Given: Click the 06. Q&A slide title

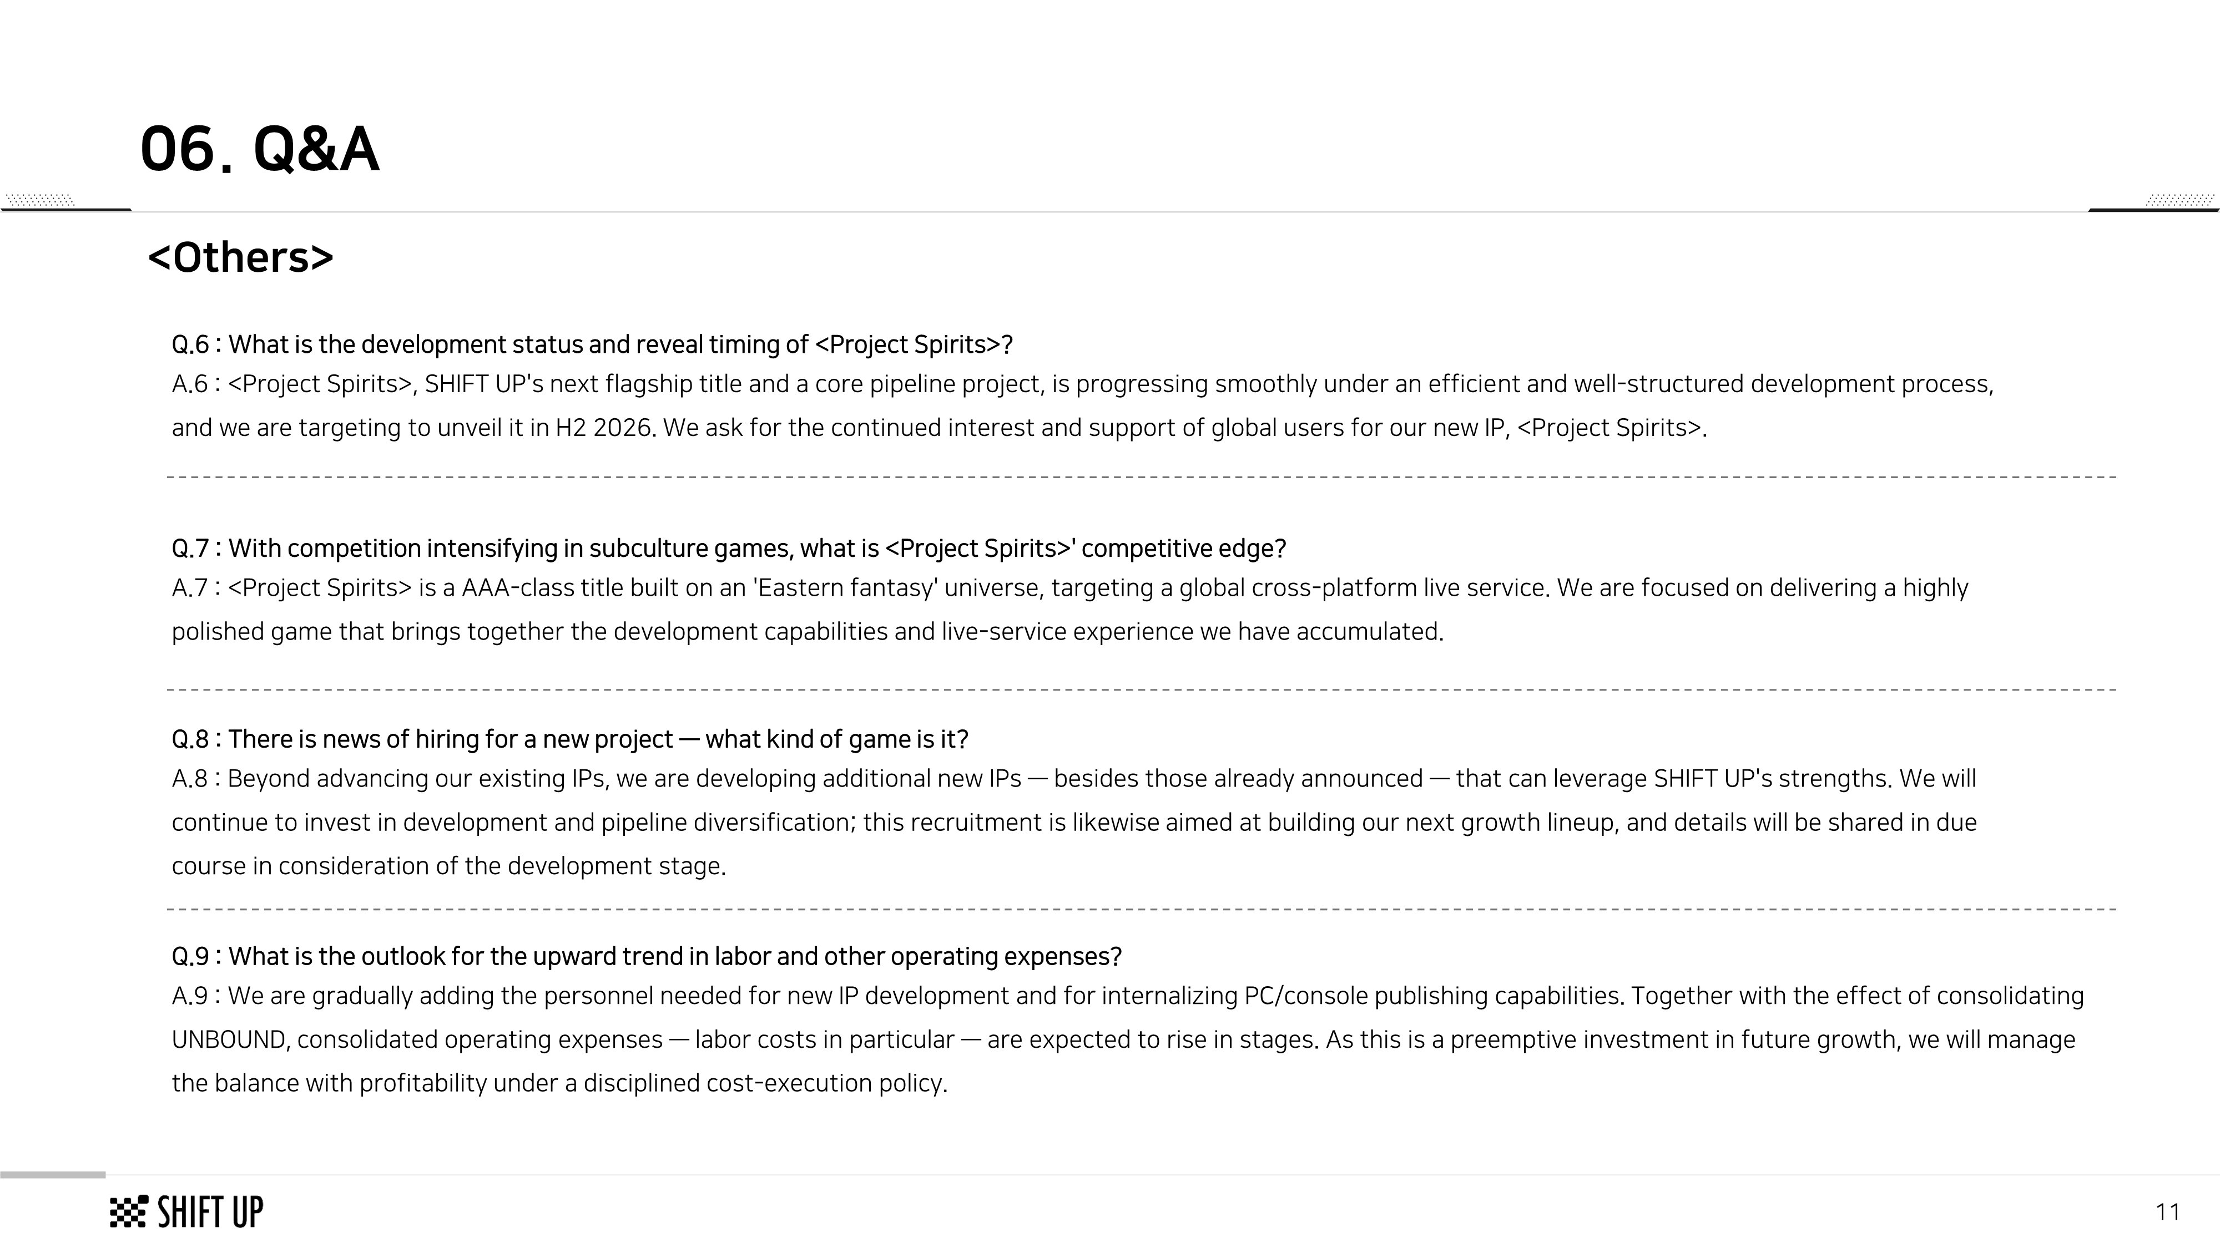Looking at the screenshot, I should click(259, 149).
